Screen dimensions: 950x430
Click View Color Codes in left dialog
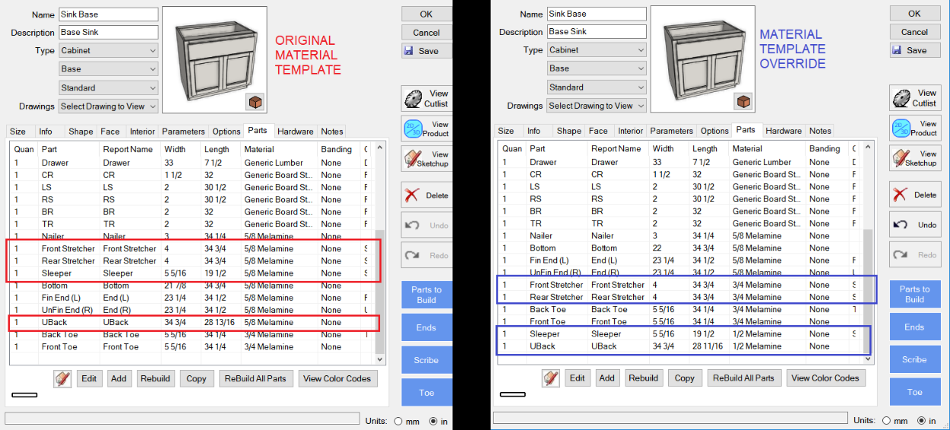click(337, 378)
